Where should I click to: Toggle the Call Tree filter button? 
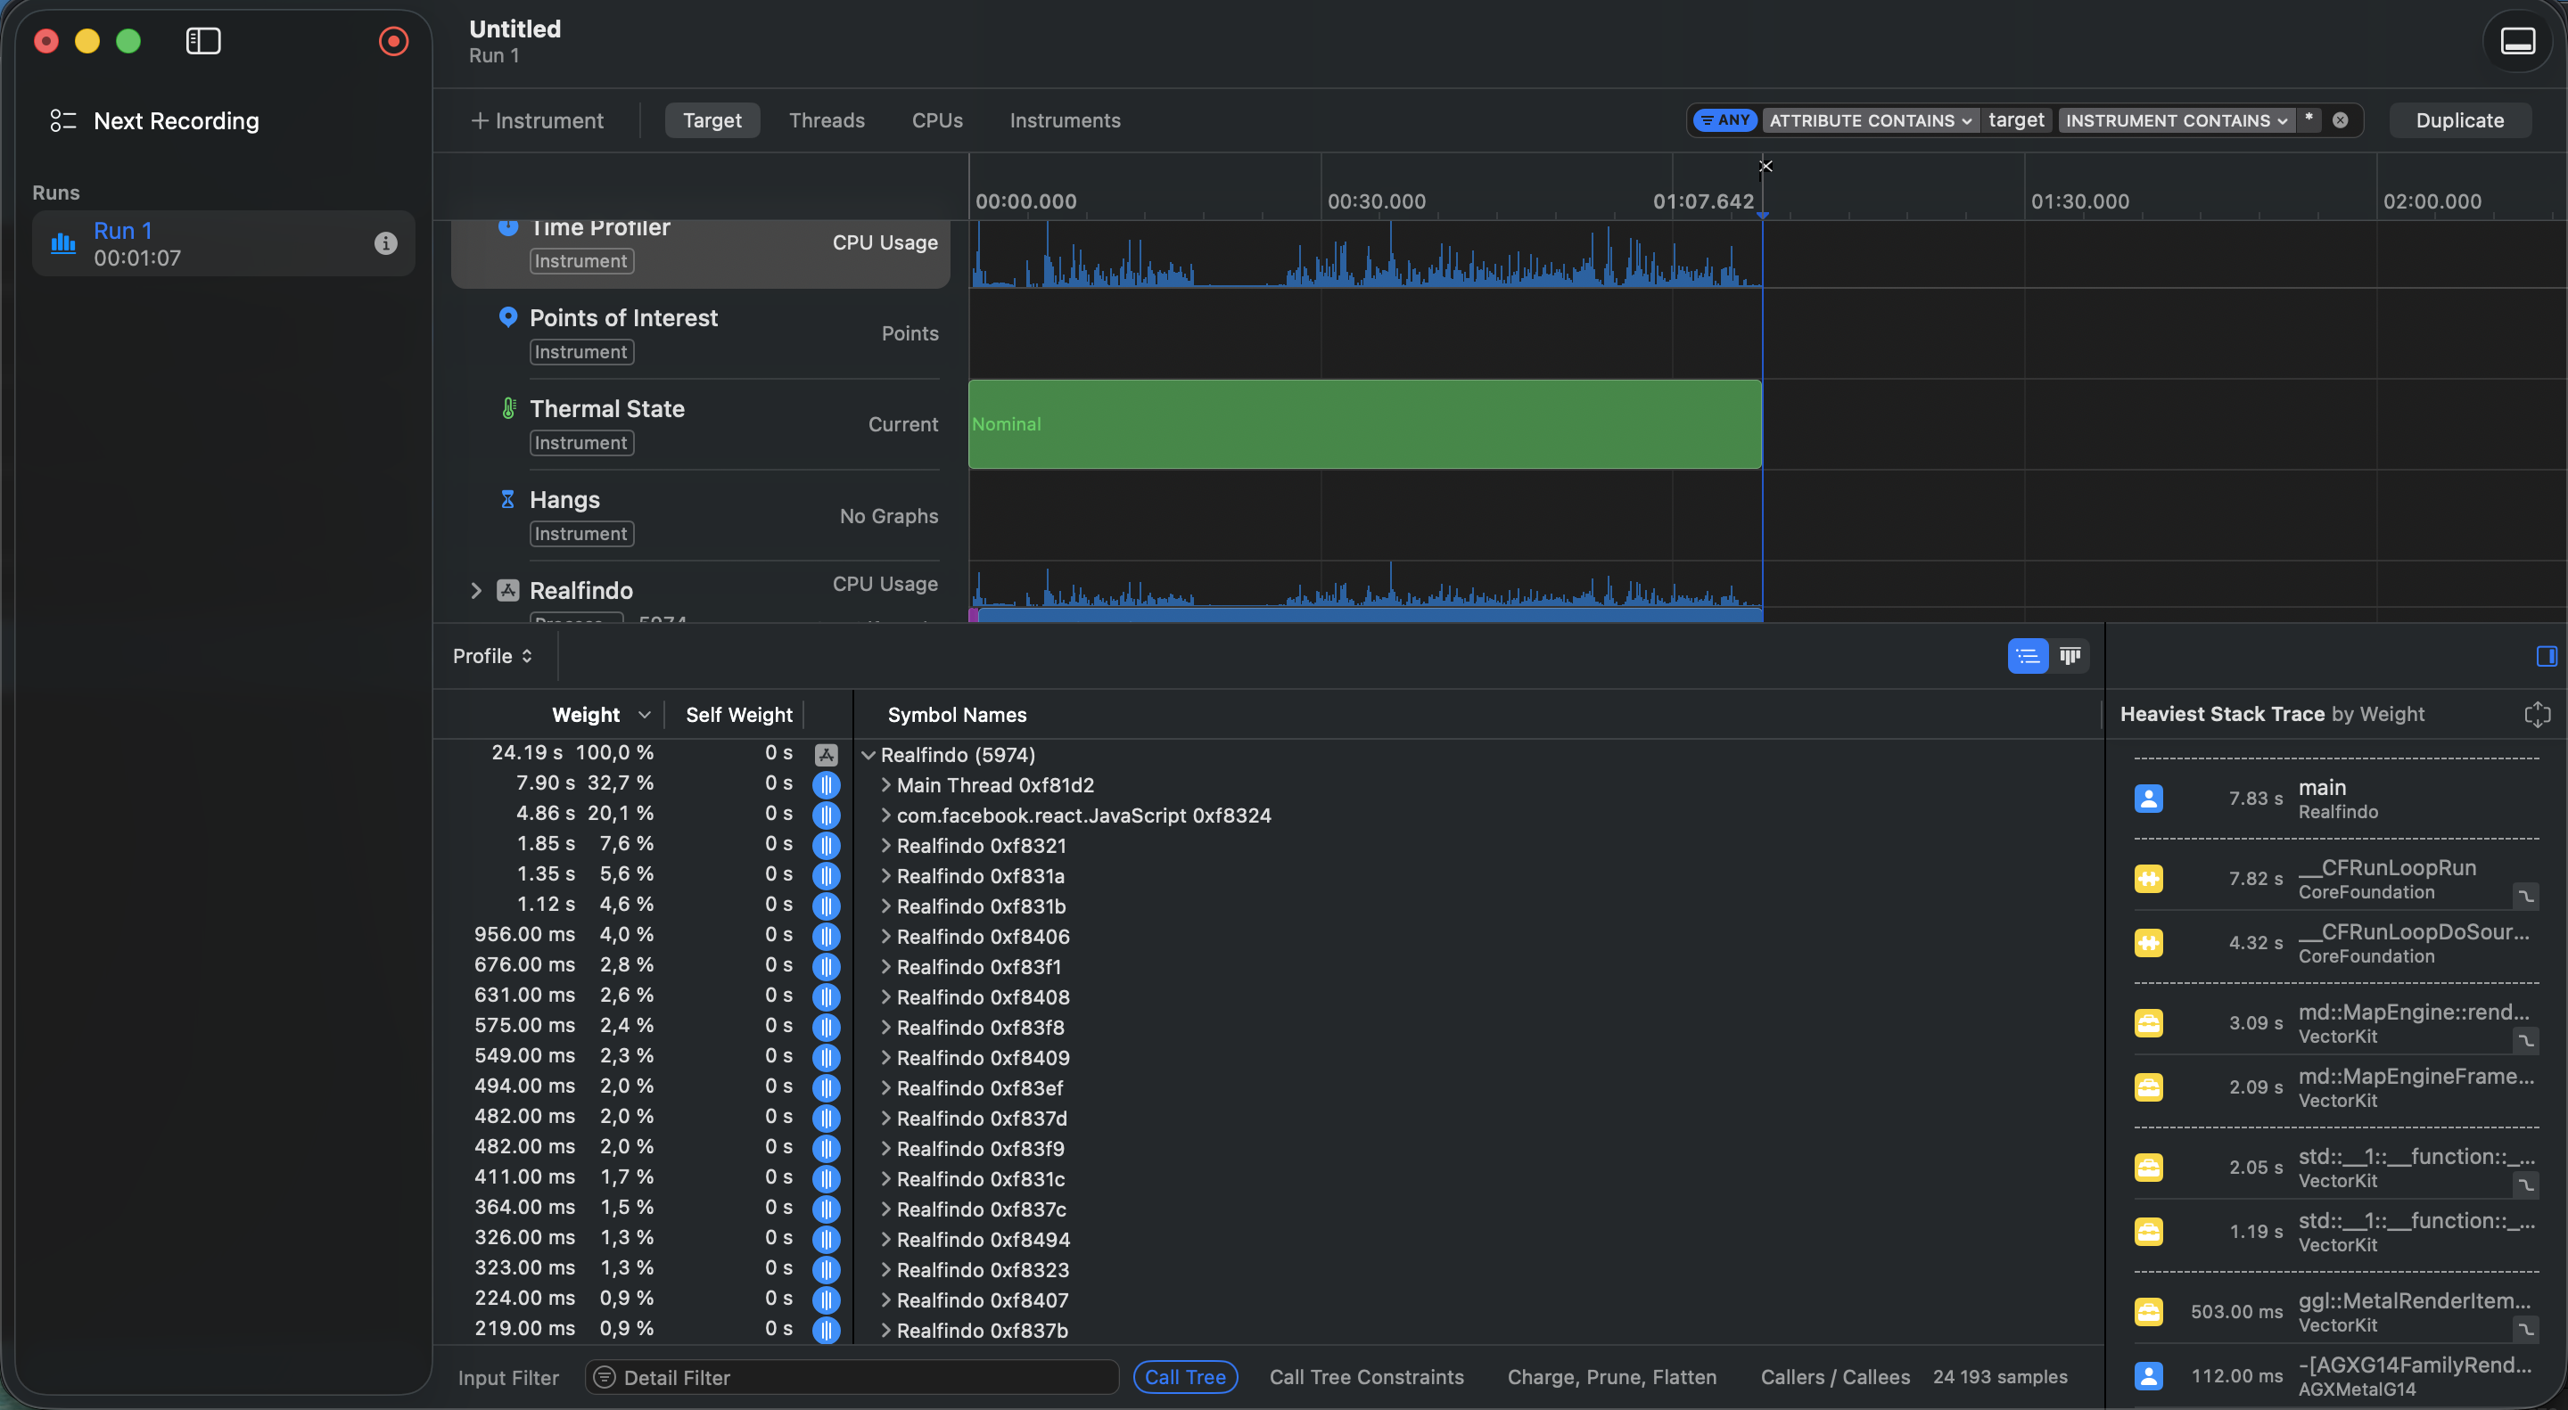pos(1184,1377)
